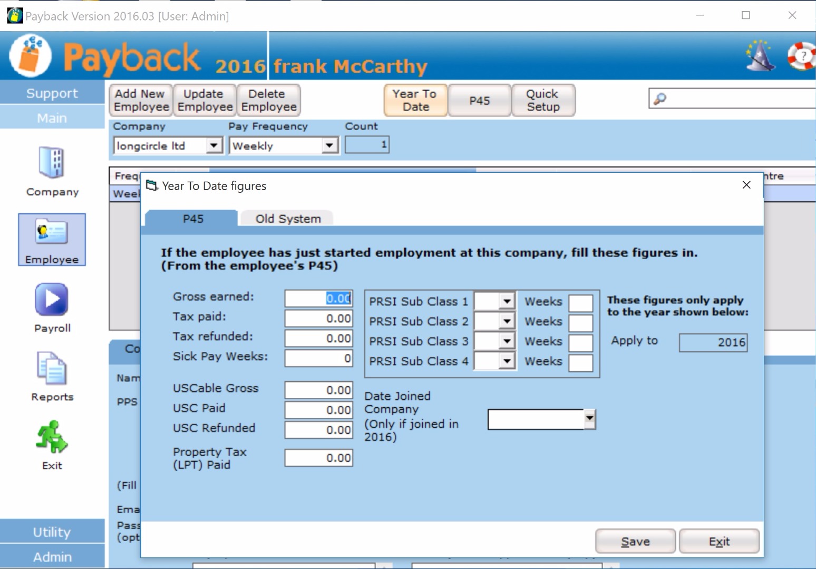Open the PRSI Sub Class 1 dropdown
816x569 pixels.
coord(507,301)
